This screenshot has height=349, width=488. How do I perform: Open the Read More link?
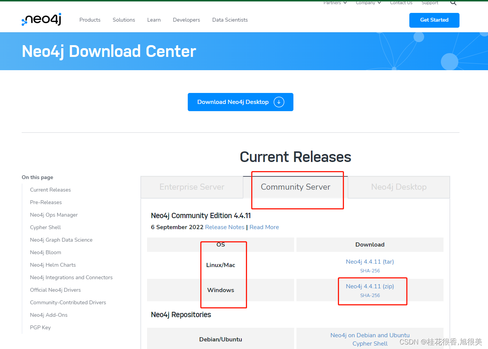point(264,227)
